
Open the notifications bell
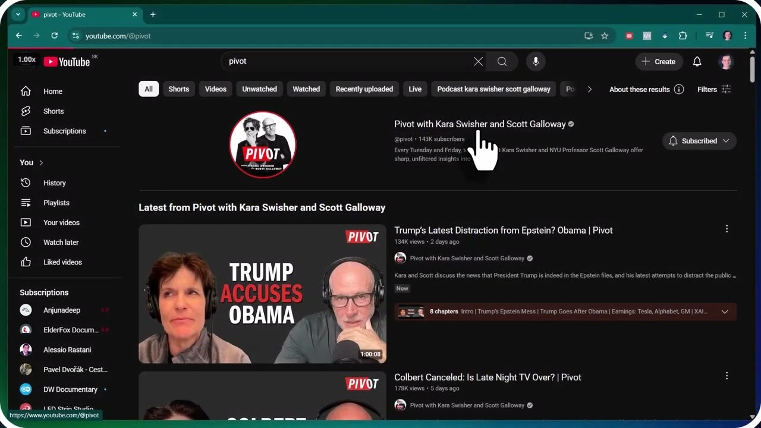pos(697,61)
